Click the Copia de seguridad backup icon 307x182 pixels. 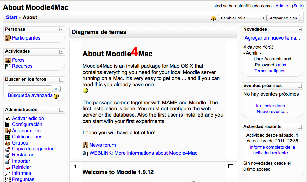point(8,149)
